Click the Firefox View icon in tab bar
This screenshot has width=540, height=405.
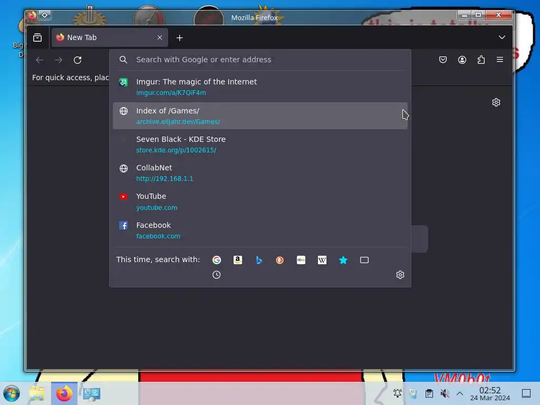pyautogui.click(x=37, y=37)
